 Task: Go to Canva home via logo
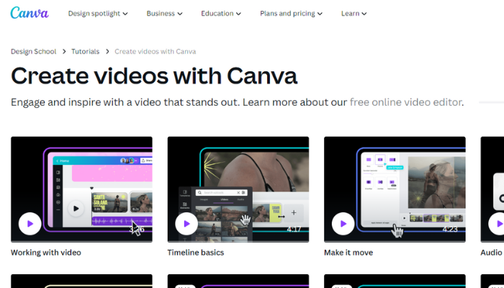[30, 13]
